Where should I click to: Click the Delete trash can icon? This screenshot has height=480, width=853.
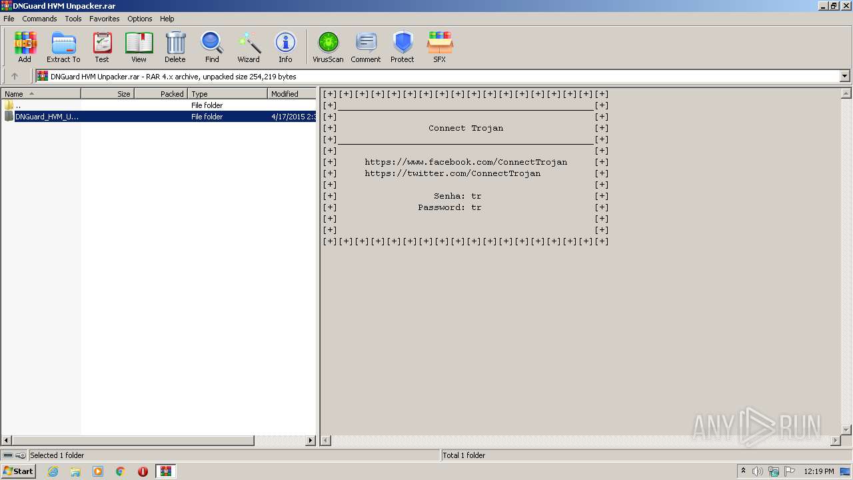click(175, 47)
